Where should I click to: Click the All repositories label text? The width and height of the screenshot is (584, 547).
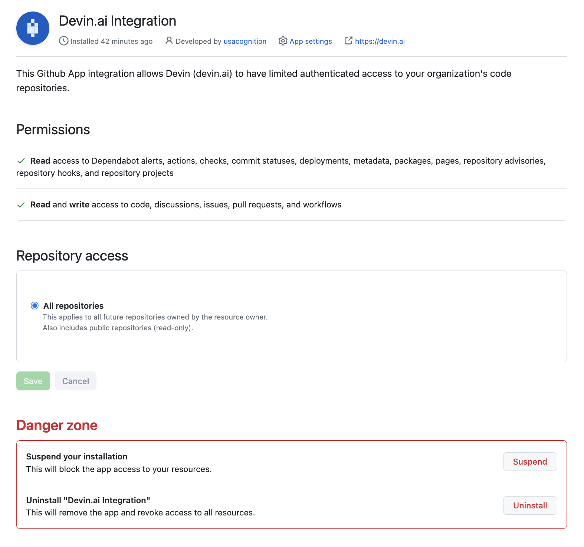click(x=73, y=306)
